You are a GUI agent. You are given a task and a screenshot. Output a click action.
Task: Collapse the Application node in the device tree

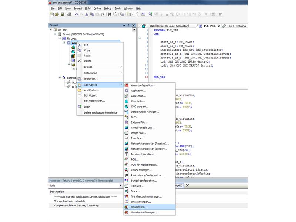tap(64, 43)
